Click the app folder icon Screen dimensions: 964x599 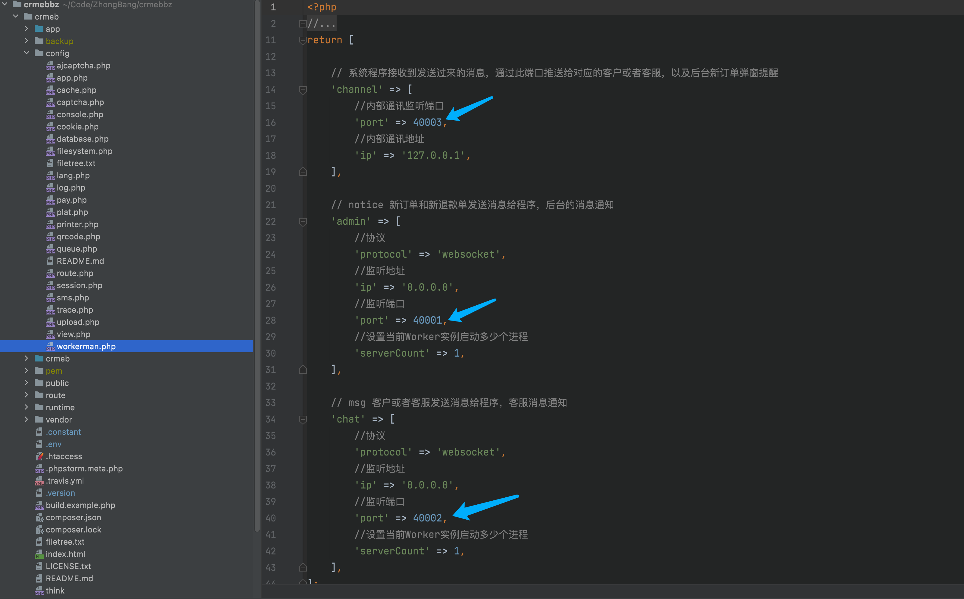coord(39,28)
